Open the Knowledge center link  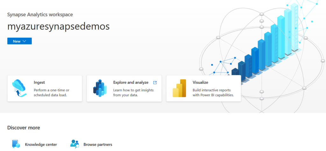tap(41, 145)
